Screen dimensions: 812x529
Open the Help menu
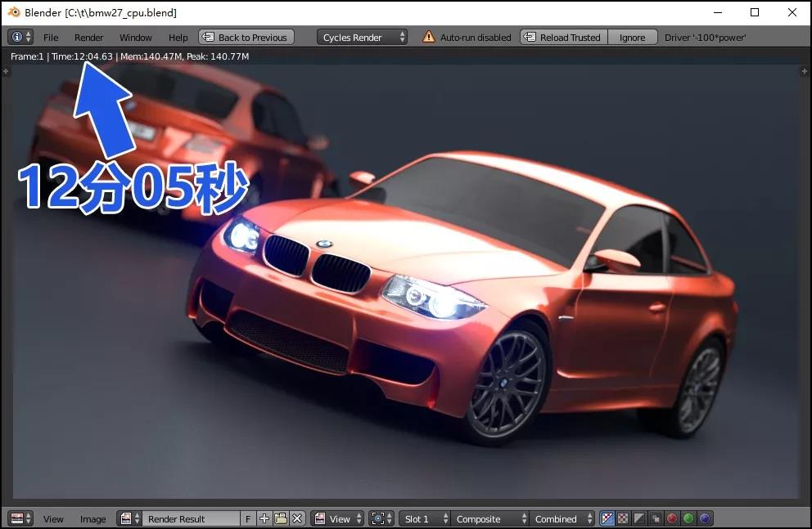point(178,38)
